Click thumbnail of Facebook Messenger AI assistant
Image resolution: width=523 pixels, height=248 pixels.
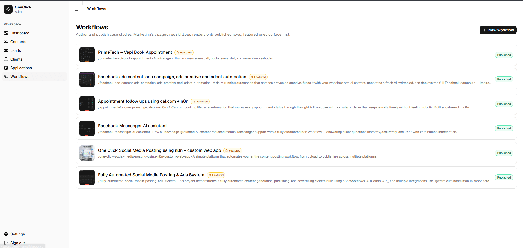click(87, 128)
